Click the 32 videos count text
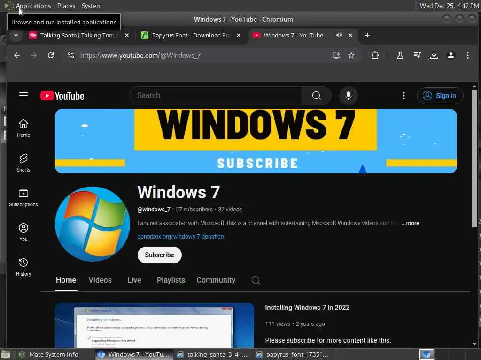 point(230,210)
